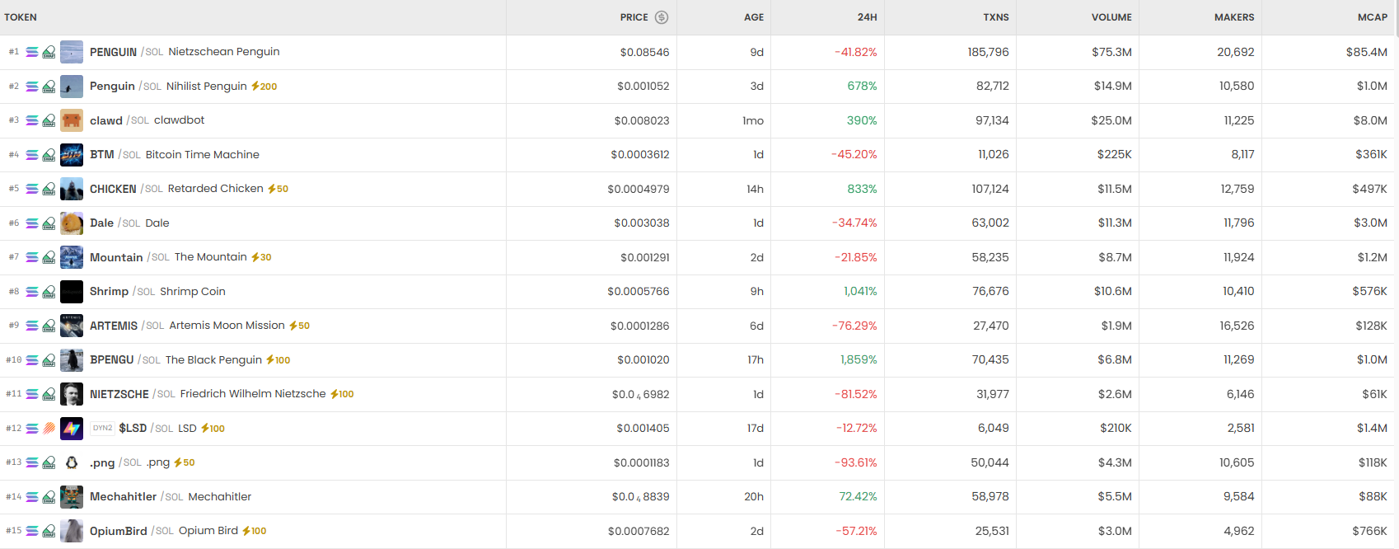Sort by the AGE column header

[754, 17]
